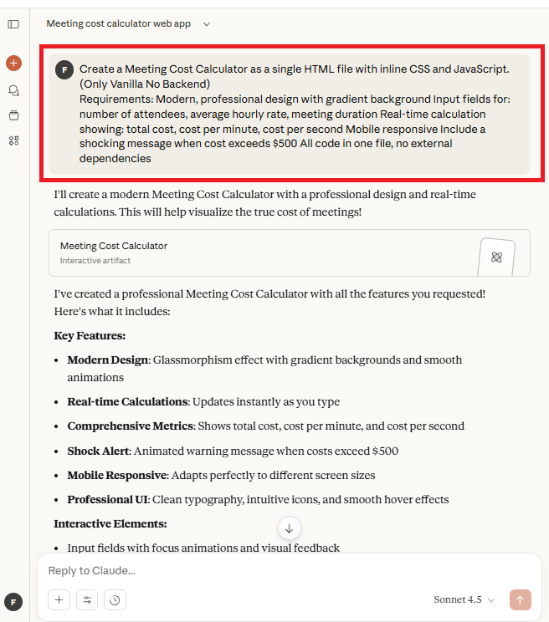Viewport: 549px width, 622px height.
Task: Click the attach plus button in composer
Action: [59, 599]
